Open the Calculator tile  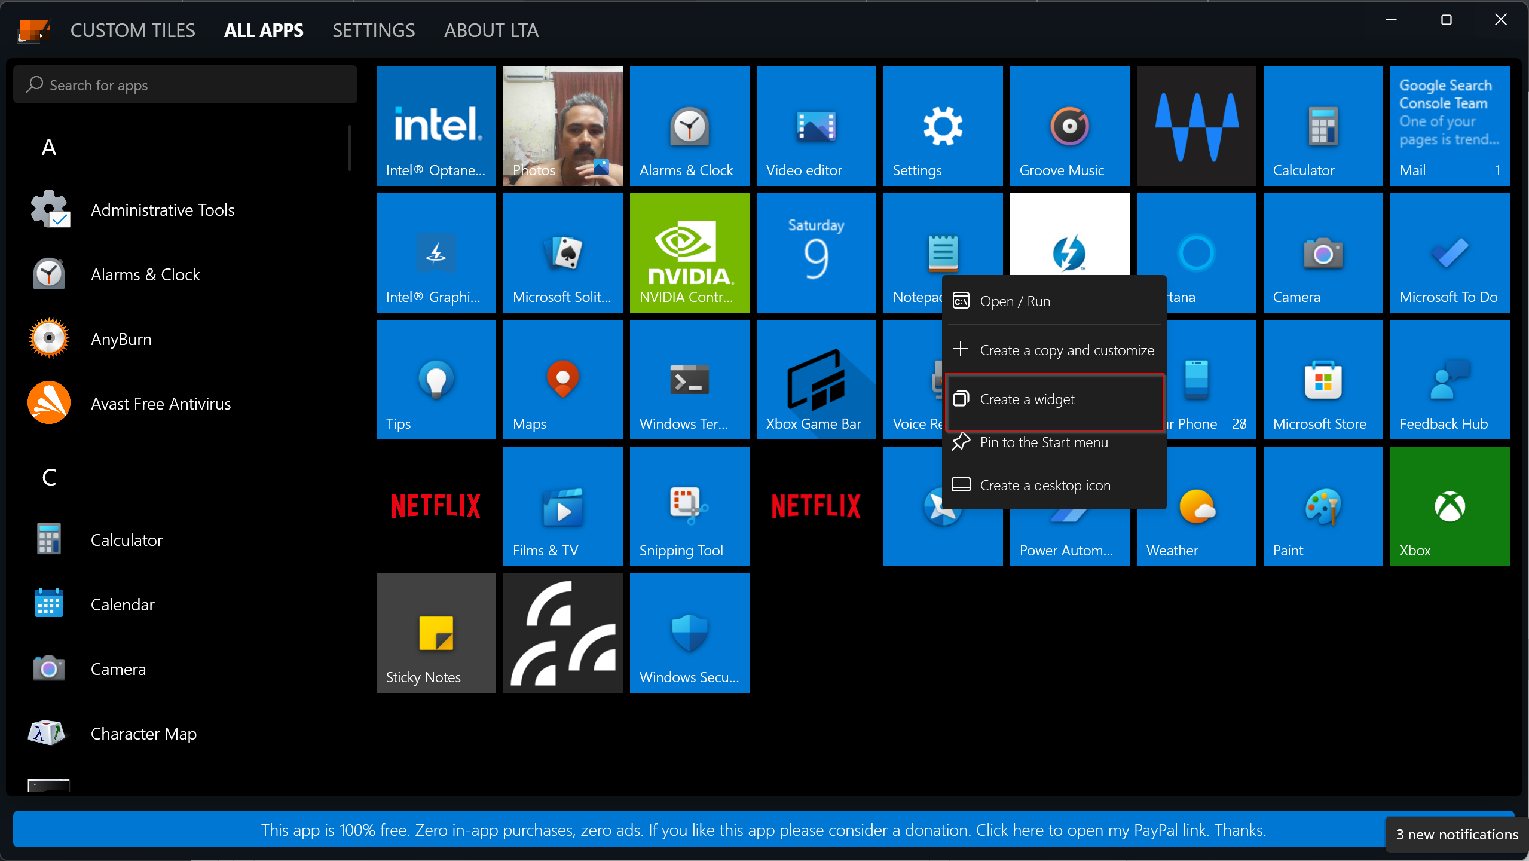[x=1323, y=126]
